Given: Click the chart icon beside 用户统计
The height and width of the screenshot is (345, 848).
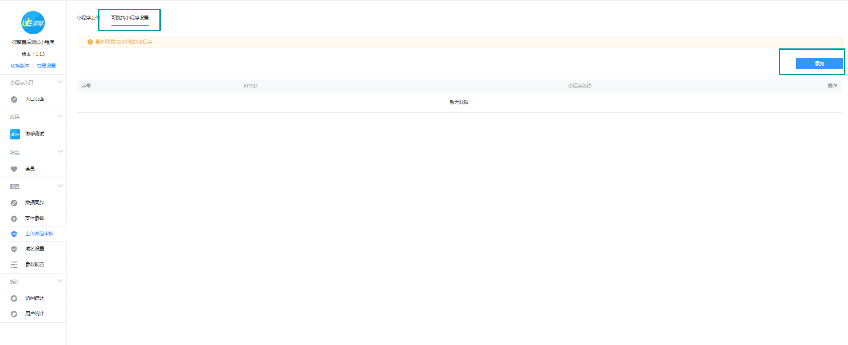Looking at the screenshot, I should coord(14,314).
